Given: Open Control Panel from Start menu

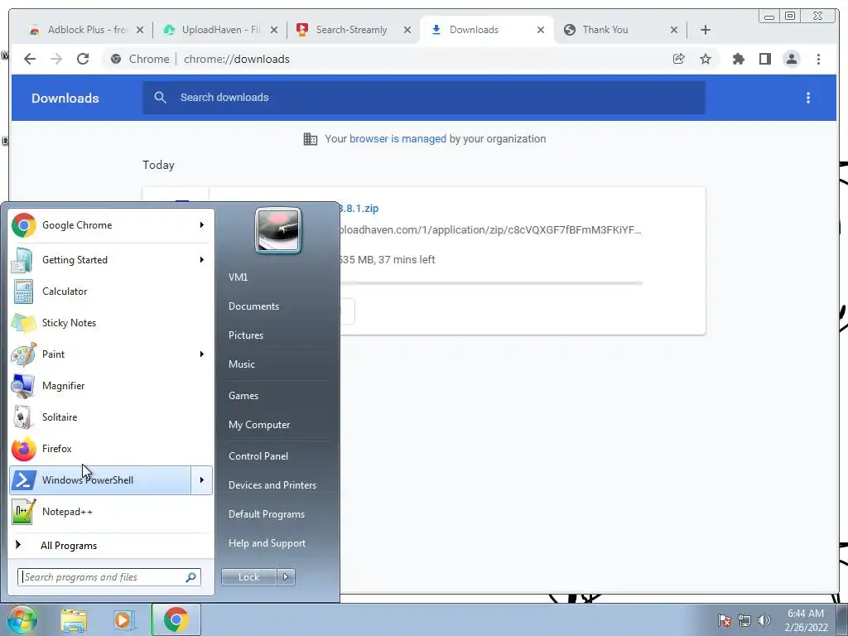Looking at the screenshot, I should coord(258,456).
